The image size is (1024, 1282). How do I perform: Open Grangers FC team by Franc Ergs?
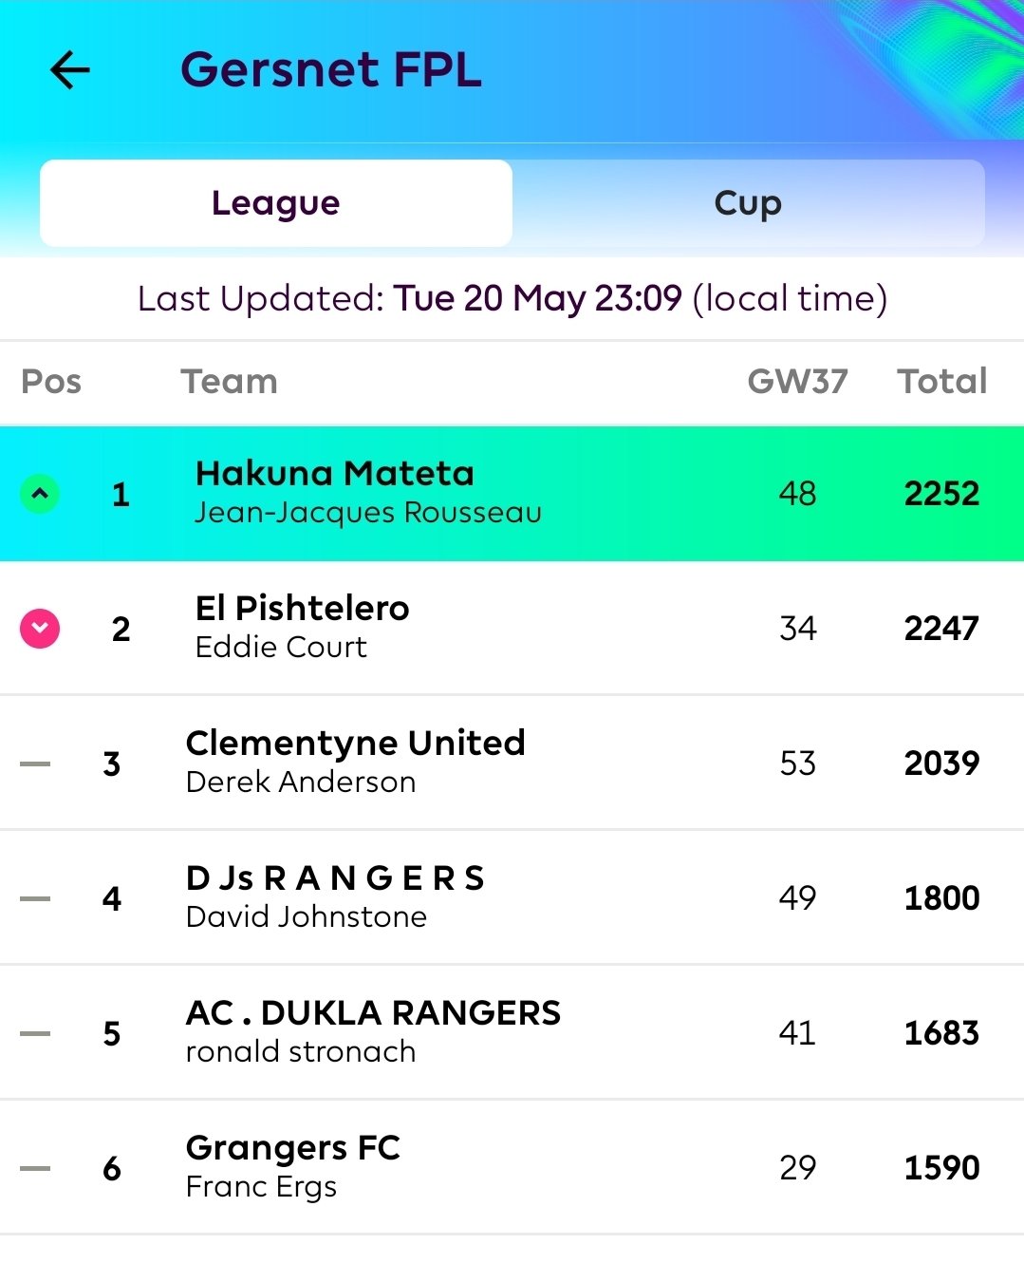[512, 1167]
